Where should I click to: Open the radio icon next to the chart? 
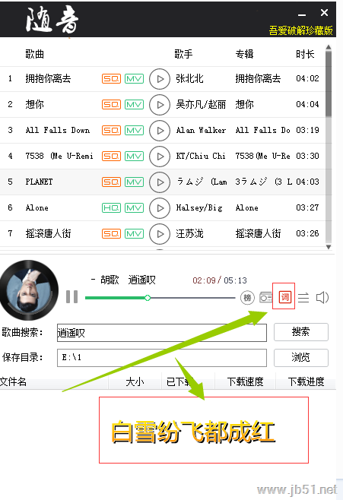click(265, 298)
